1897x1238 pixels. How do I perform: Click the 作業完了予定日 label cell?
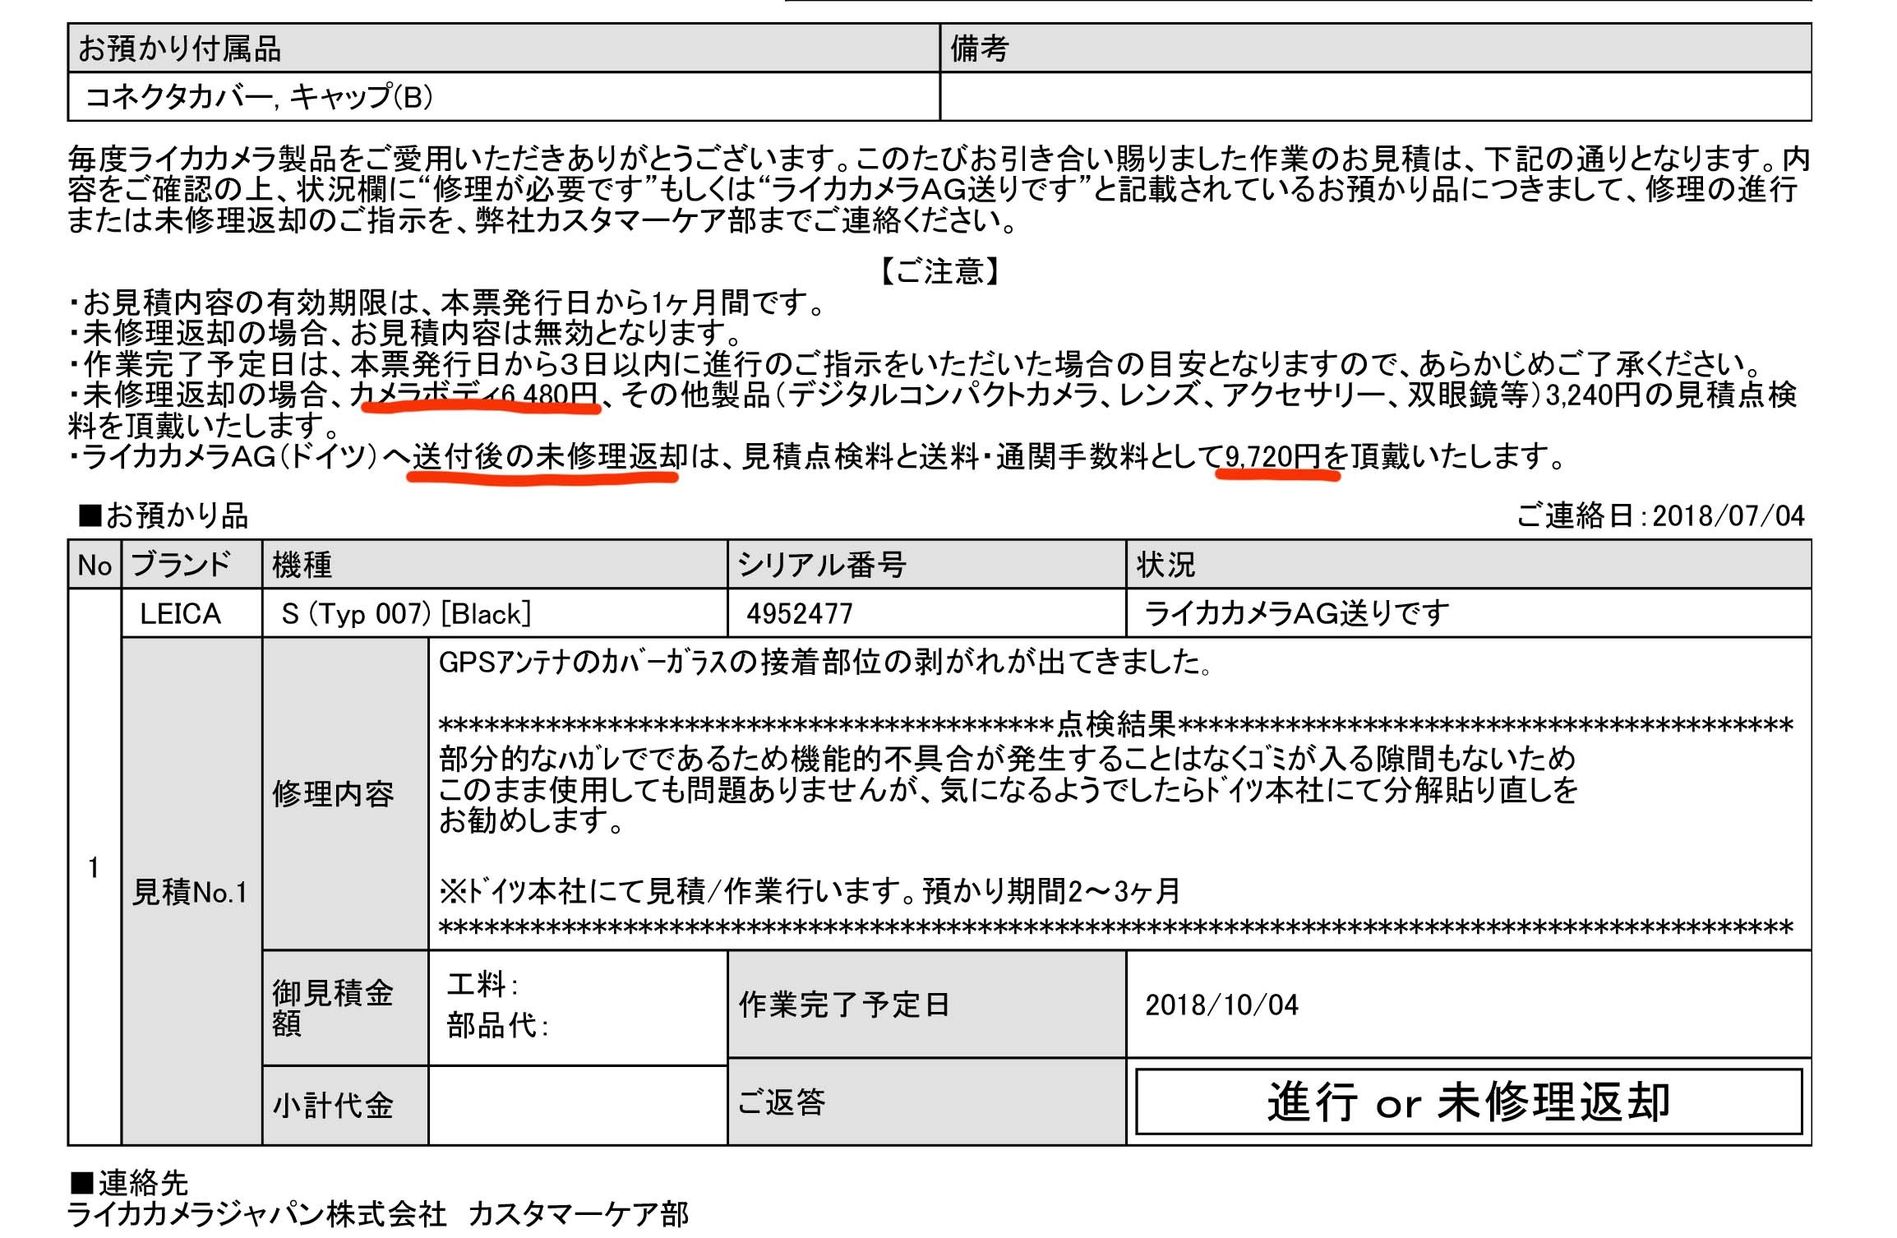(926, 1005)
